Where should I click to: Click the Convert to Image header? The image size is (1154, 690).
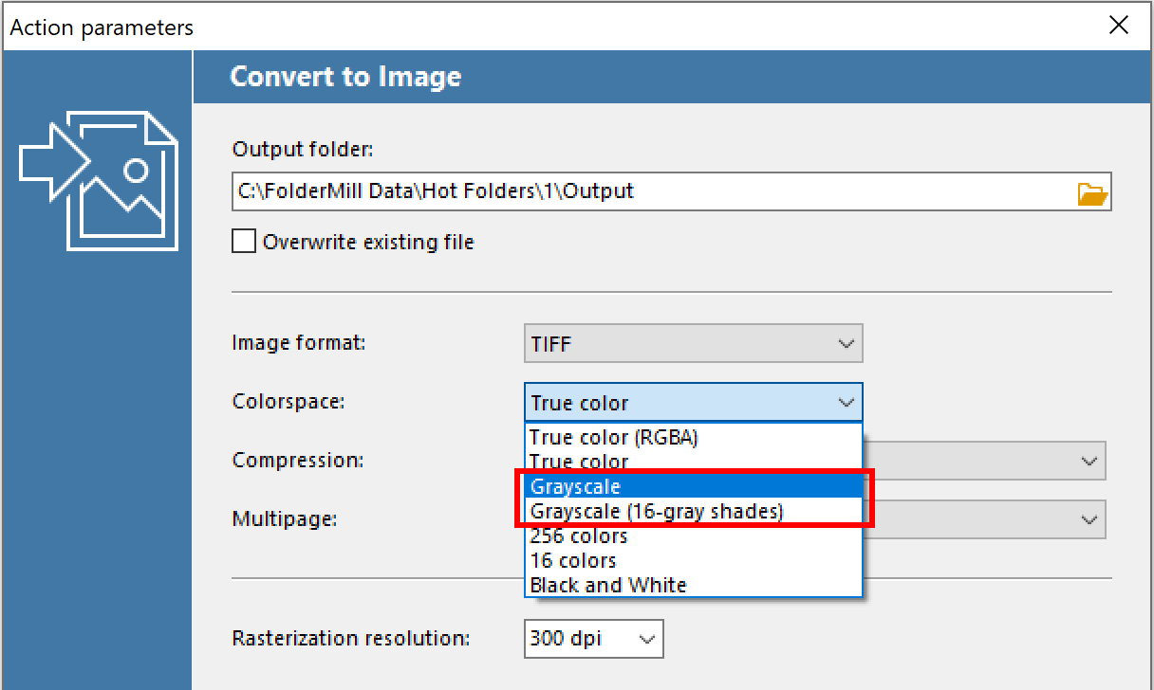345,77
